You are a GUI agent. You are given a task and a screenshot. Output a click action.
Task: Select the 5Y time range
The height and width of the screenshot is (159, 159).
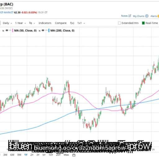44,155
